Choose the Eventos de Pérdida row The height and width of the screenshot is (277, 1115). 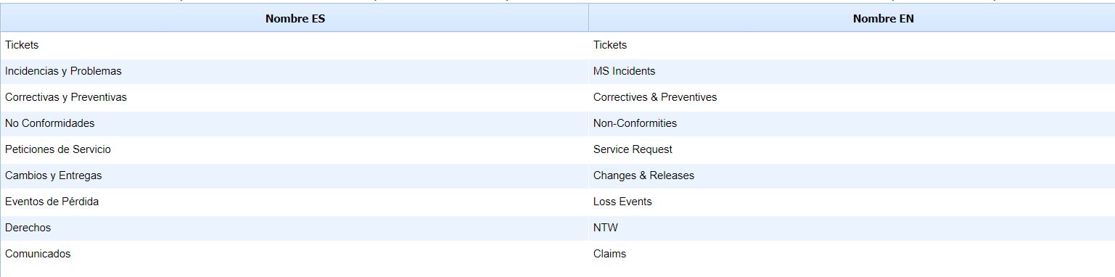coord(557,202)
